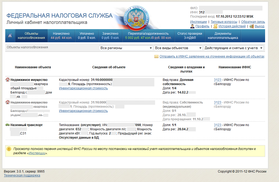Click the house icon of the Долевая собственность property

(7, 79)
